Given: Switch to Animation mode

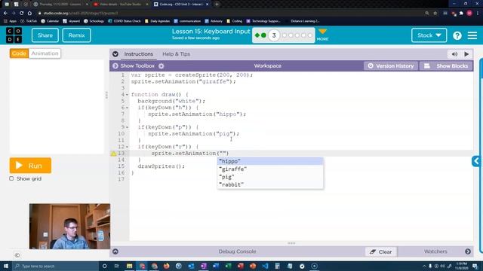Looking at the screenshot, I should [45, 53].
